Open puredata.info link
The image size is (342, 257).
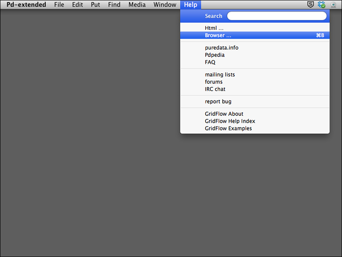point(255,48)
